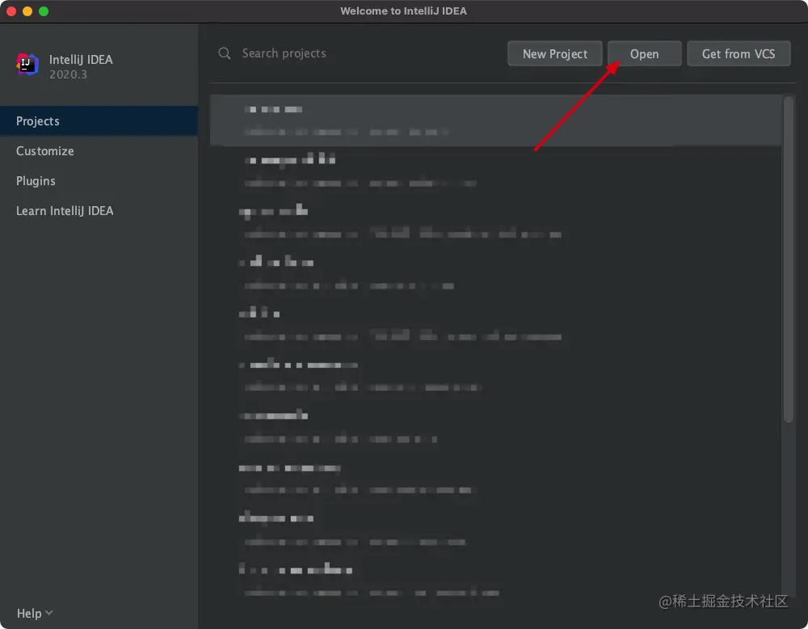Open an existing project with Open button

point(644,53)
